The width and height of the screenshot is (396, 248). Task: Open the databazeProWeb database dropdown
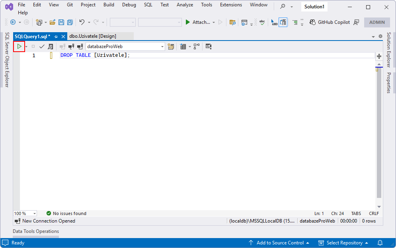162,46
